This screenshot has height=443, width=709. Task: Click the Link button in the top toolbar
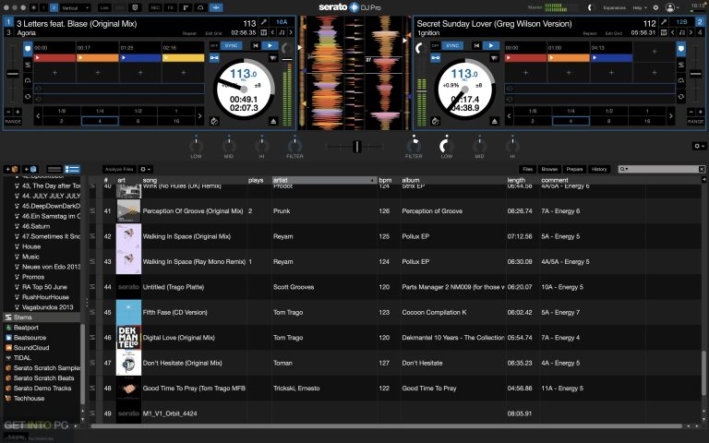tap(104, 7)
